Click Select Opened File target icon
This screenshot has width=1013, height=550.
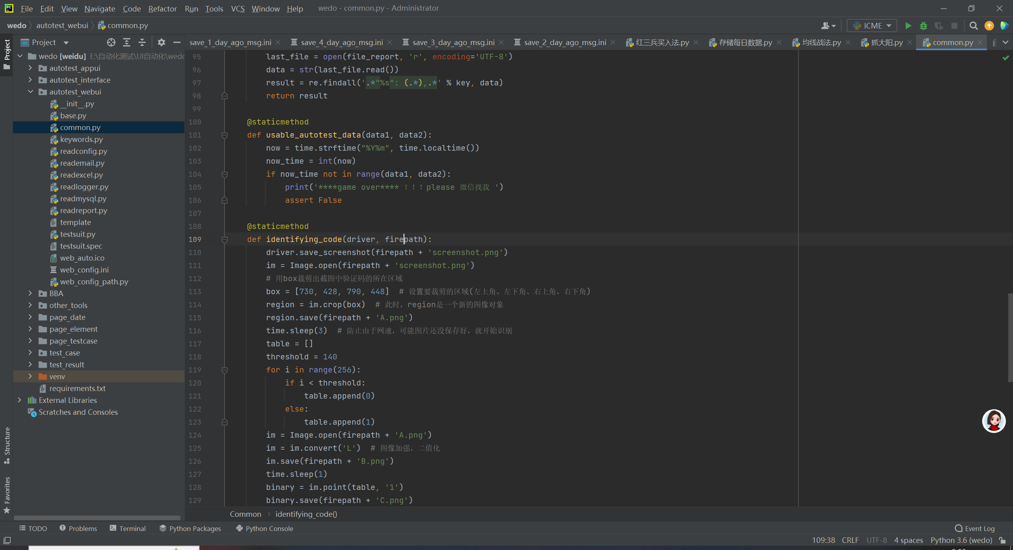111,42
